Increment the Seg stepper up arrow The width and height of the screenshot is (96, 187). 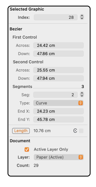click(x=82, y=93)
